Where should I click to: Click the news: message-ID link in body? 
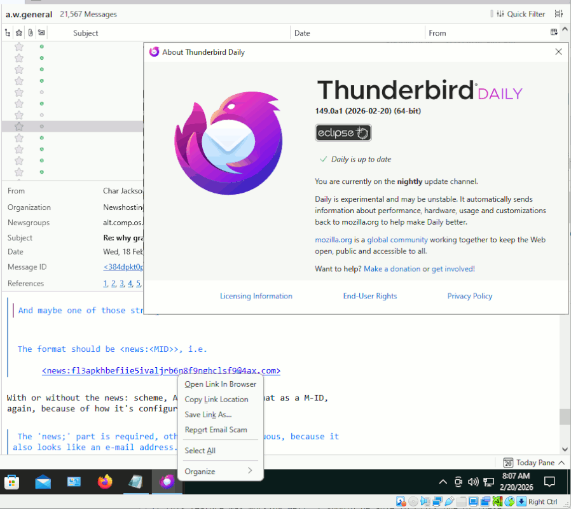(161, 370)
